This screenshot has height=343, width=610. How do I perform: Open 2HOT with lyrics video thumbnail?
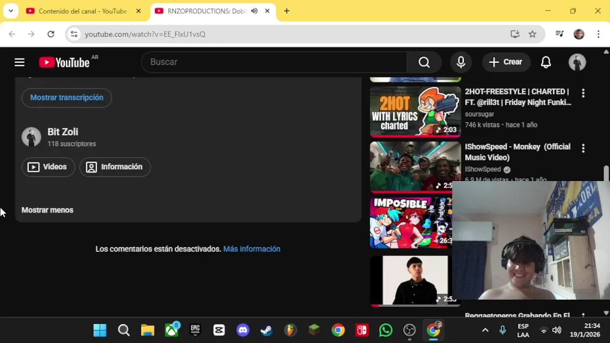(416, 112)
